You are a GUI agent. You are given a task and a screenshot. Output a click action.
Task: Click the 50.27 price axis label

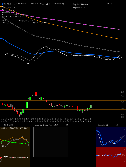[123, 102]
